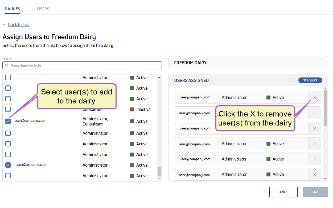
Task: Click the back arrow icon beside Back to List
Action: (4, 24)
